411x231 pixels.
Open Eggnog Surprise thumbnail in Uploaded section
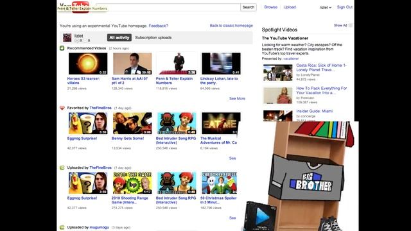pos(88,183)
